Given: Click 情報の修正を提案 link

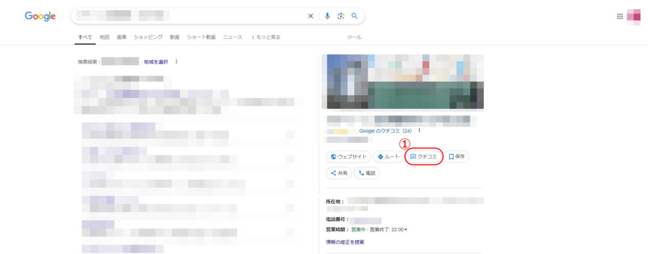Looking at the screenshot, I should [x=345, y=242].
